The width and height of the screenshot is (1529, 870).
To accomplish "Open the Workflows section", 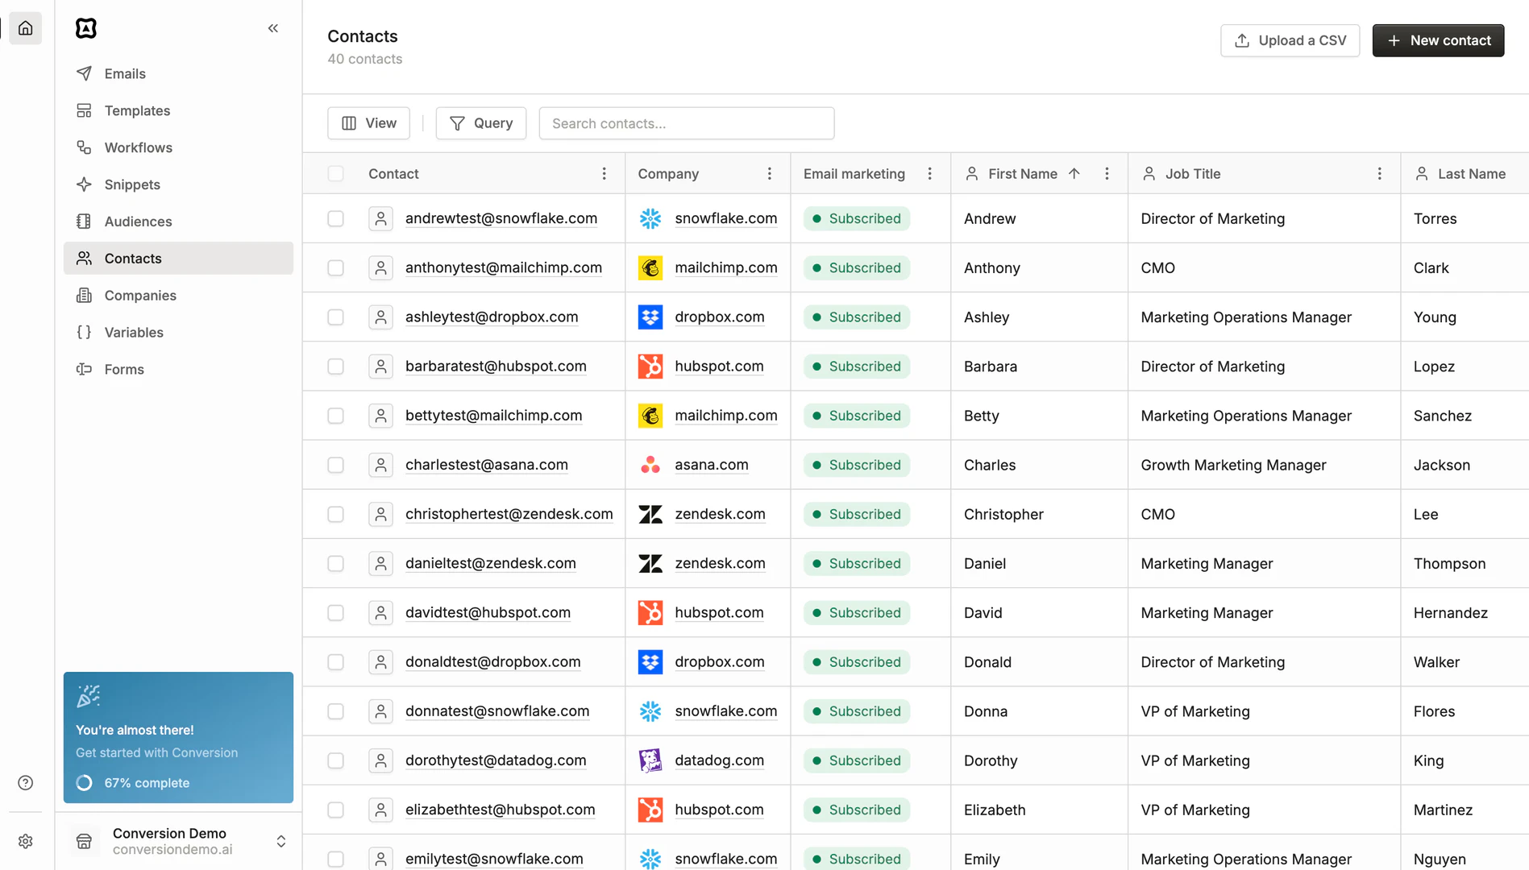I will point(84,147).
